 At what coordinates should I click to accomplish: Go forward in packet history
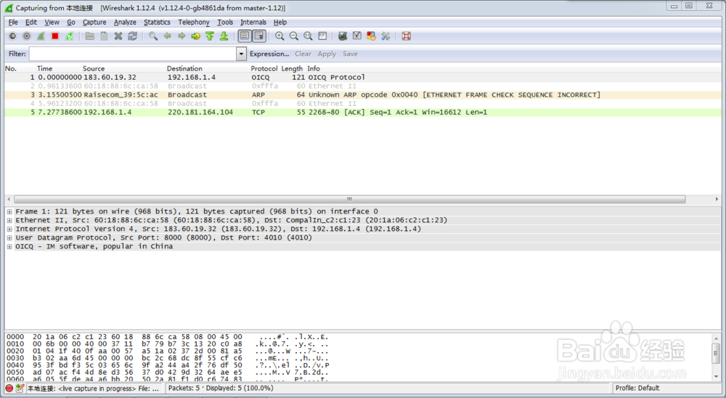(181, 36)
